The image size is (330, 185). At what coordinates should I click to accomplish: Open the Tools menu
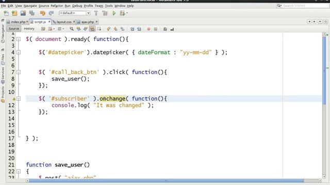click(x=109, y=6)
